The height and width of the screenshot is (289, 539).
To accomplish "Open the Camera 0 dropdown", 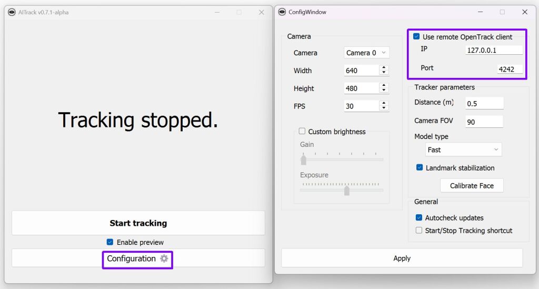I will click(x=366, y=53).
